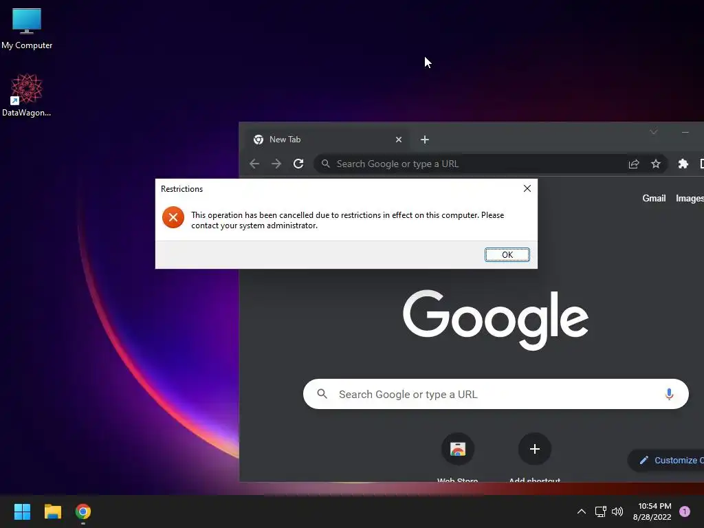Click the side panel icon in Chrome toolbar
The height and width of the screenshot is (528, 704).
(701, 164)
